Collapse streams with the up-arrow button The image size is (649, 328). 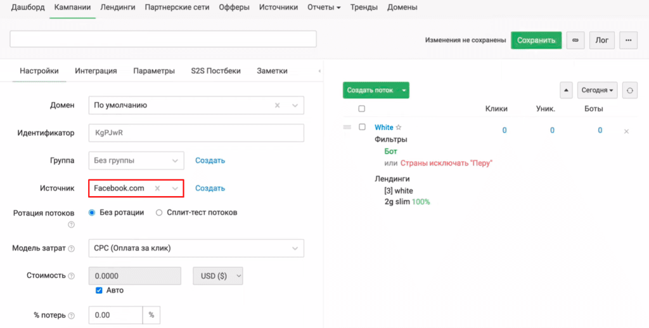coord(566,90)
